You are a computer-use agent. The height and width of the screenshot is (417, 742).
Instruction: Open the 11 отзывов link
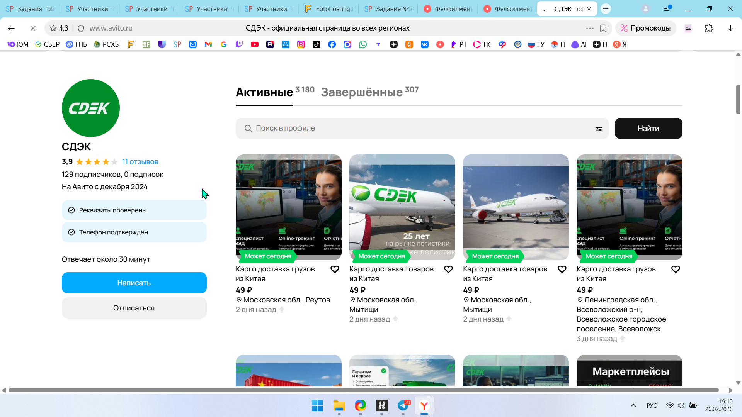140,162
